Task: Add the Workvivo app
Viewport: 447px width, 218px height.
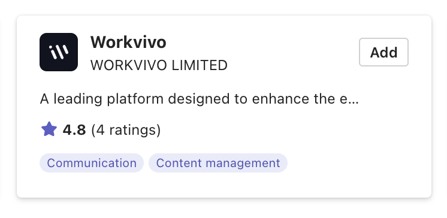Action: coord(383,52)
